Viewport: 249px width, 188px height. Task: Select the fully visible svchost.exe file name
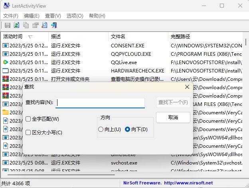(124, 163)
